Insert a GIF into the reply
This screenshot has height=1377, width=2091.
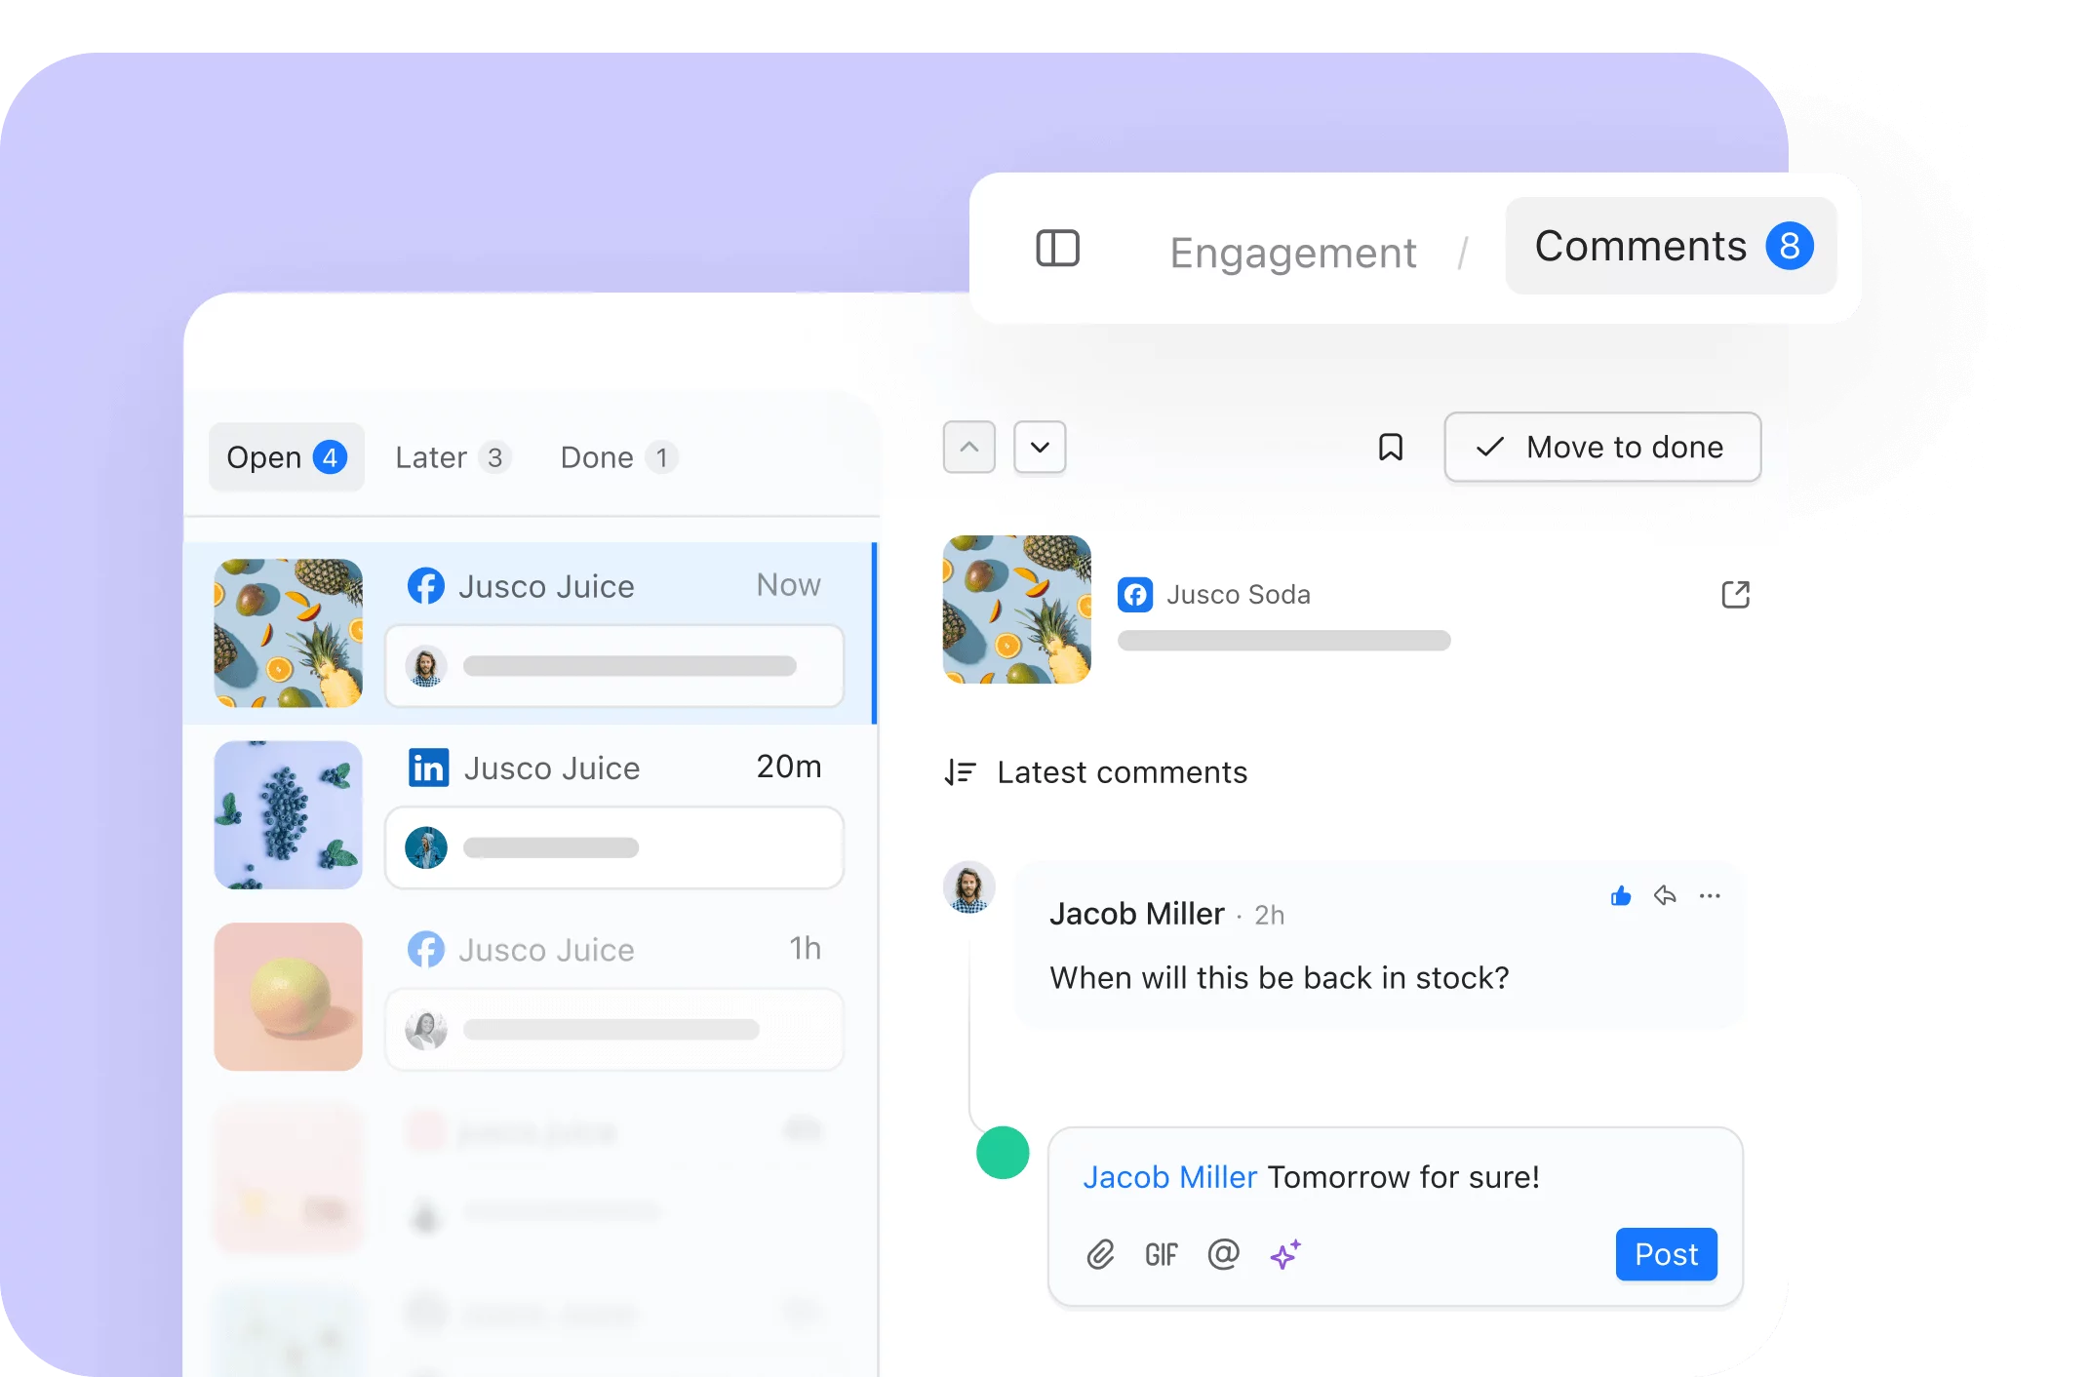point(1161,1254)
